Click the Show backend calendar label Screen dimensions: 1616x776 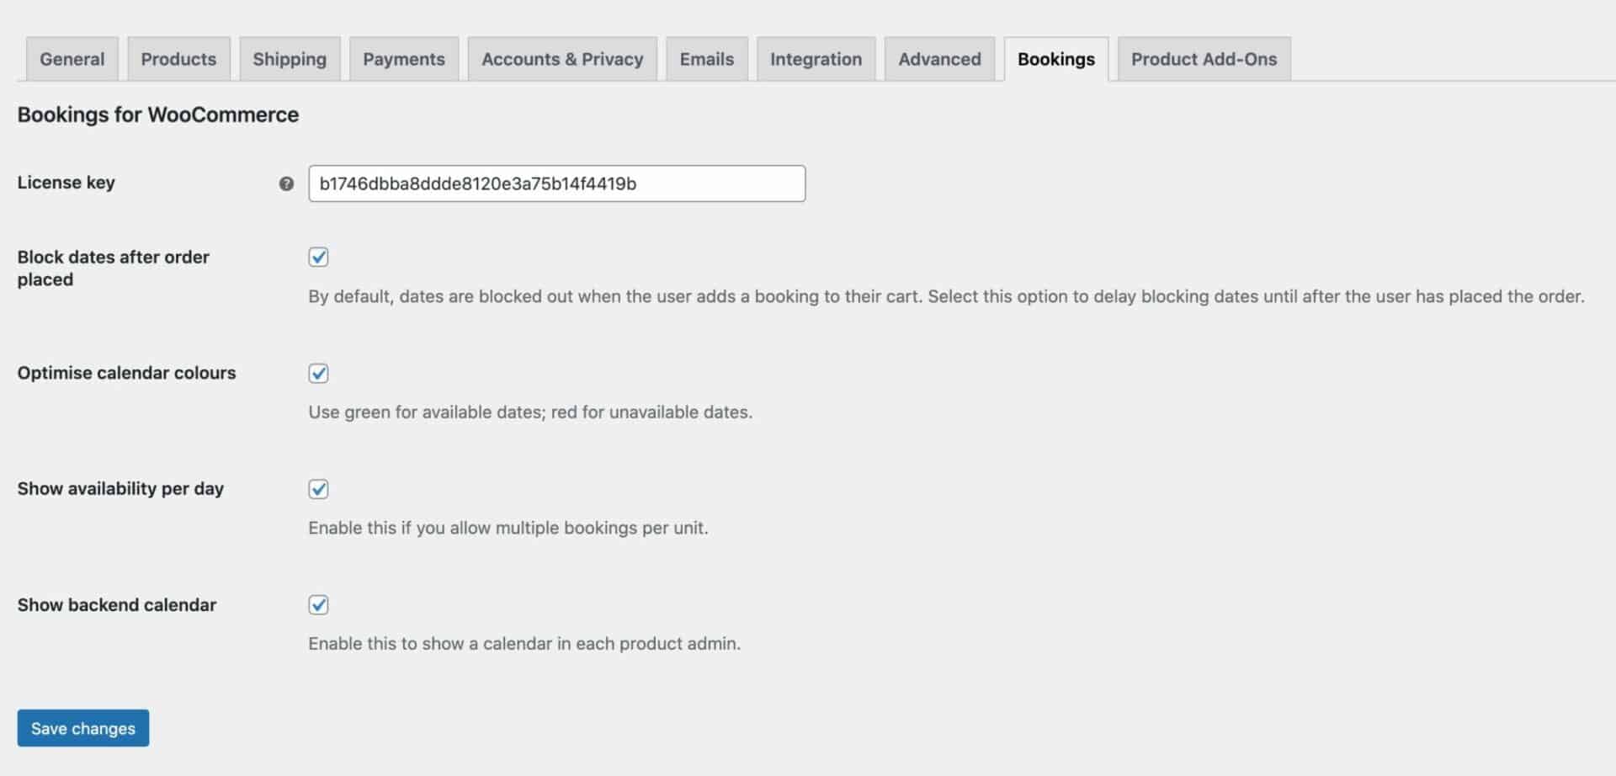[x=117, y=605]
